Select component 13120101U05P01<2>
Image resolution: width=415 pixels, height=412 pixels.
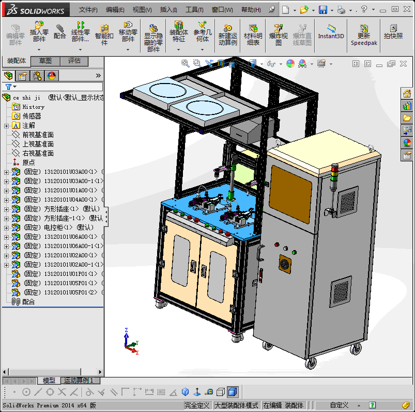(58, 292)
